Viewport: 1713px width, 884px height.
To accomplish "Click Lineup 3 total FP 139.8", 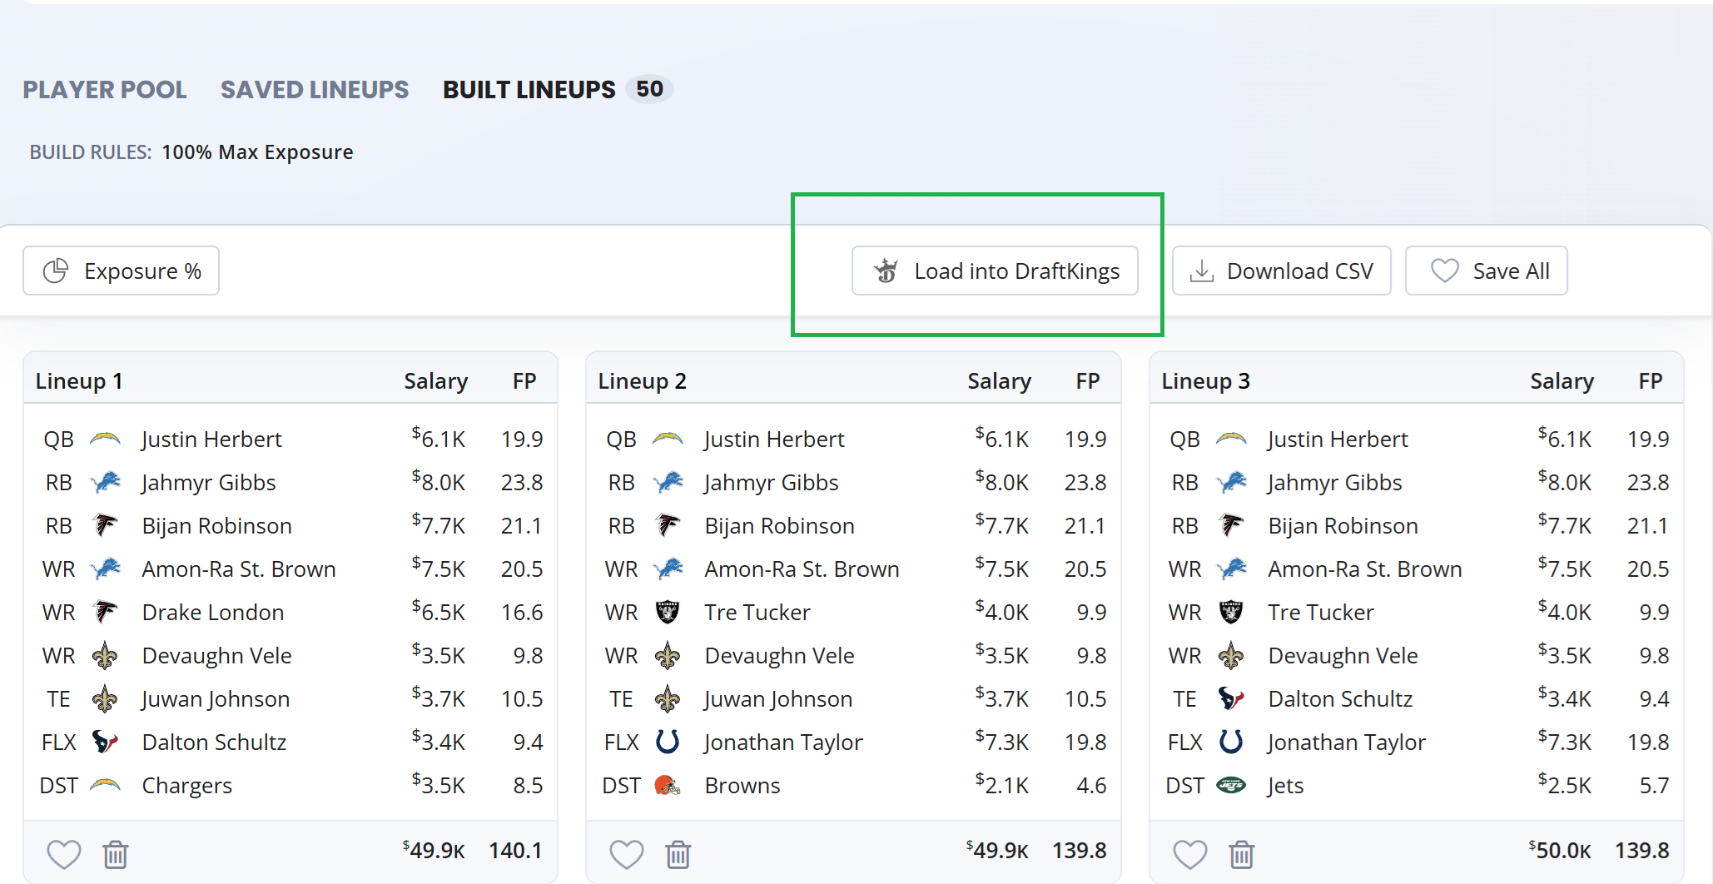I will 1641,850.
